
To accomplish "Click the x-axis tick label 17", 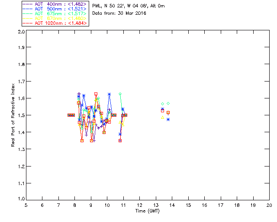I will click(x=221, y=206).
